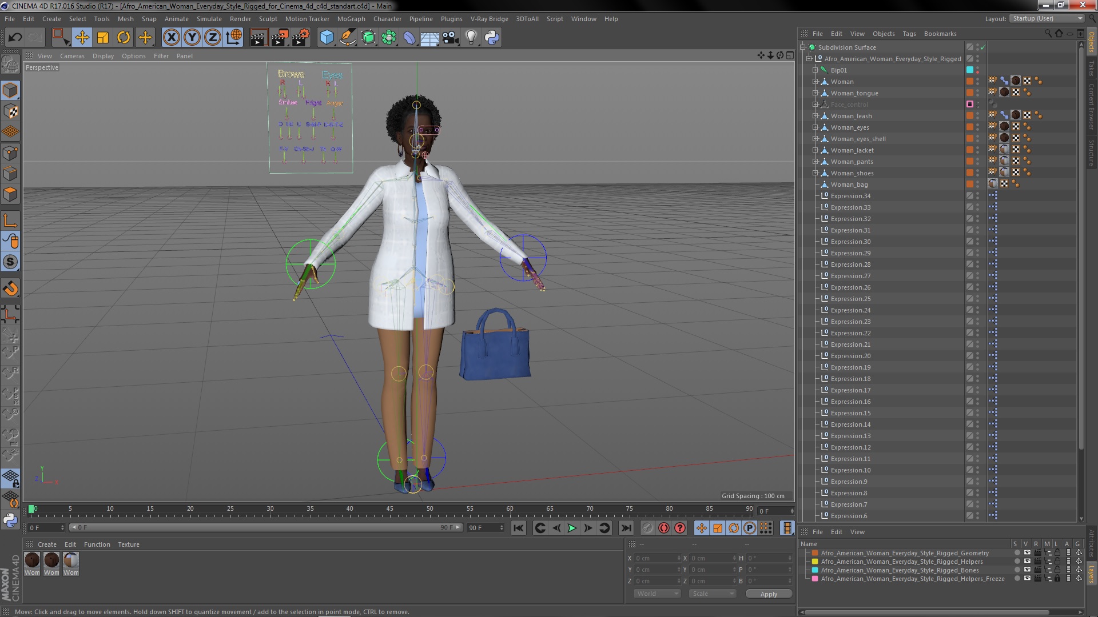The height and width of the screenshot is (617, 1098).
Task: Click Enable Snap icon in left palette
Action: pyautogui.click(x=10, y=262)
